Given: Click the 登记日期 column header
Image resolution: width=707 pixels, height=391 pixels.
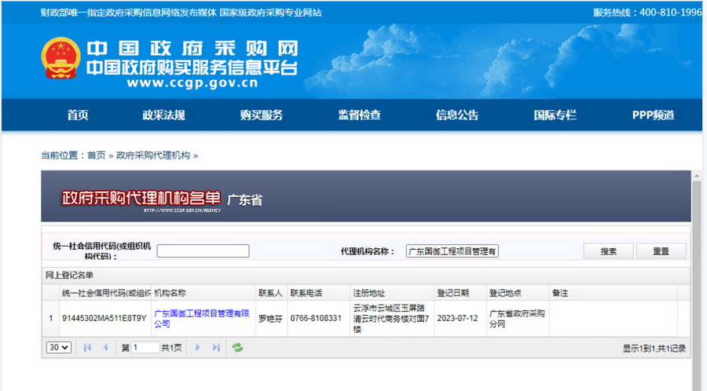Looking at the screenshot, I should click(460, 294).
